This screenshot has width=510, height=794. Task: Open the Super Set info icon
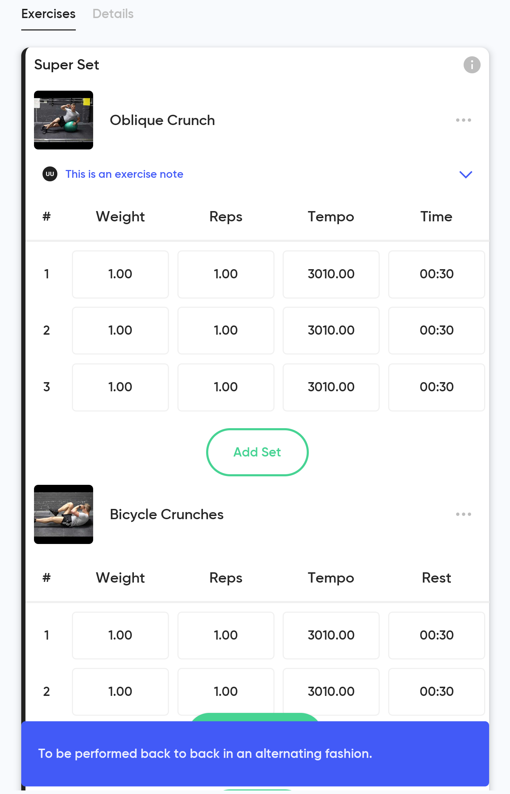(x=472, y=65)
